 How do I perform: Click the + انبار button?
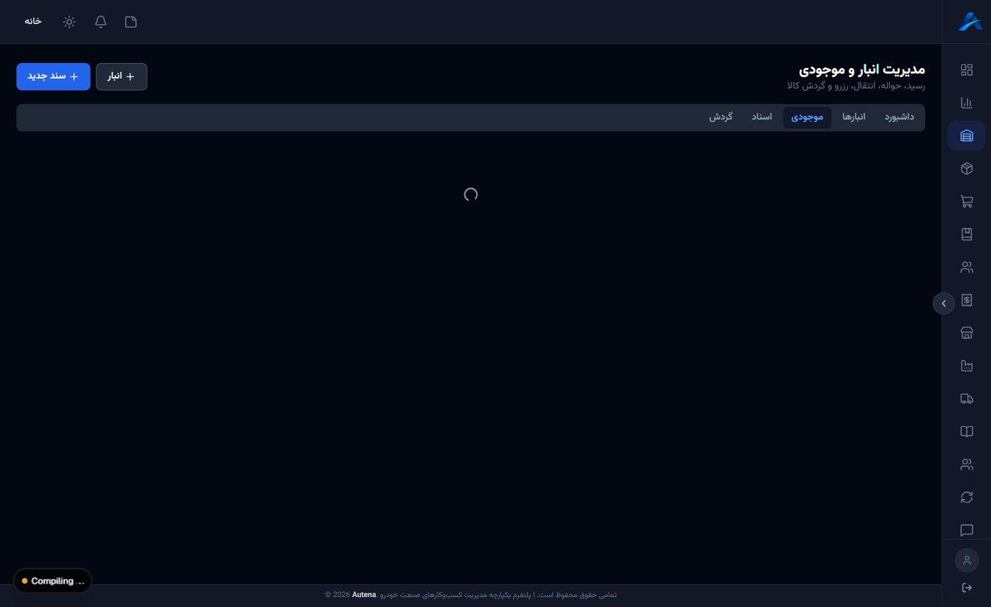pyautogui.click(x=121, y=76)
